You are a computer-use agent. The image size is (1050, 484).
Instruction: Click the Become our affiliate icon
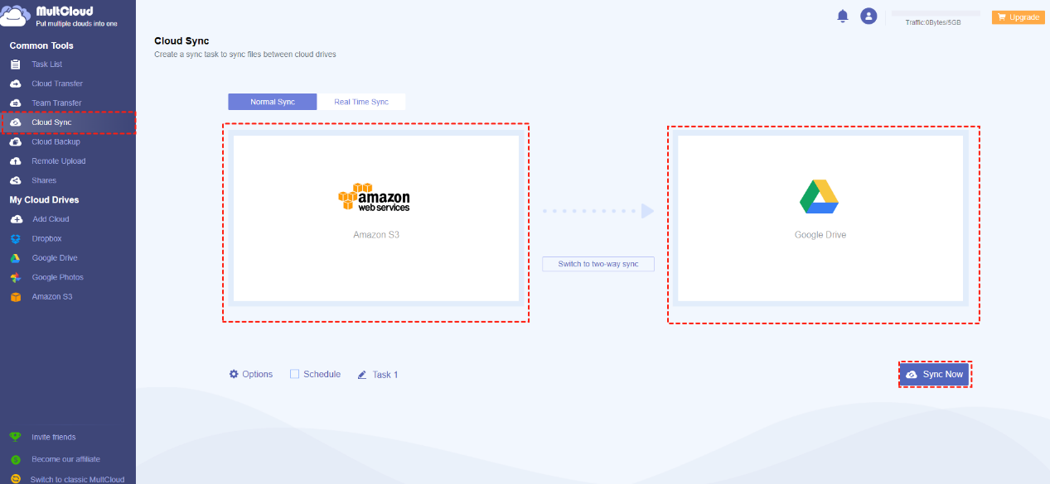point(15,459)
